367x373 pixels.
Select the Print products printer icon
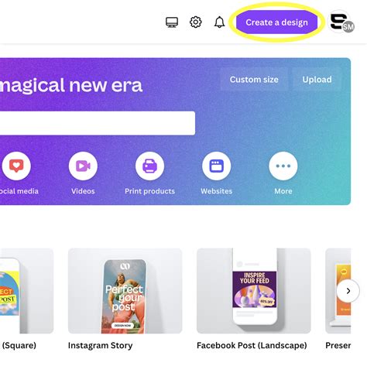click(x=149, y=166)
